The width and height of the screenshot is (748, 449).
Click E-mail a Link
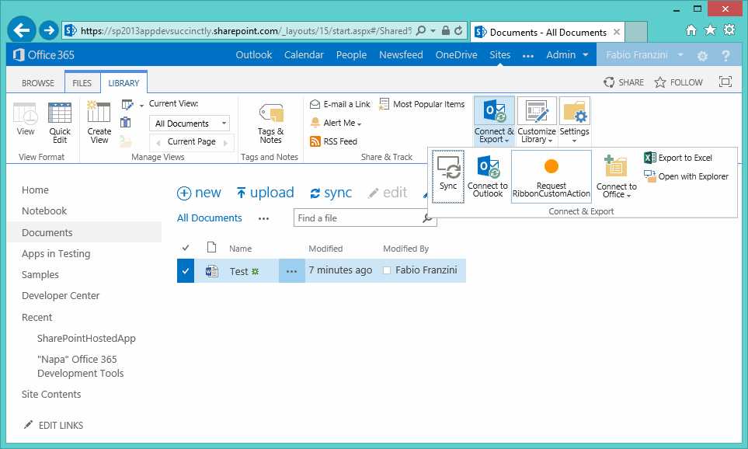pyautogui.click(x=340, y=104)
